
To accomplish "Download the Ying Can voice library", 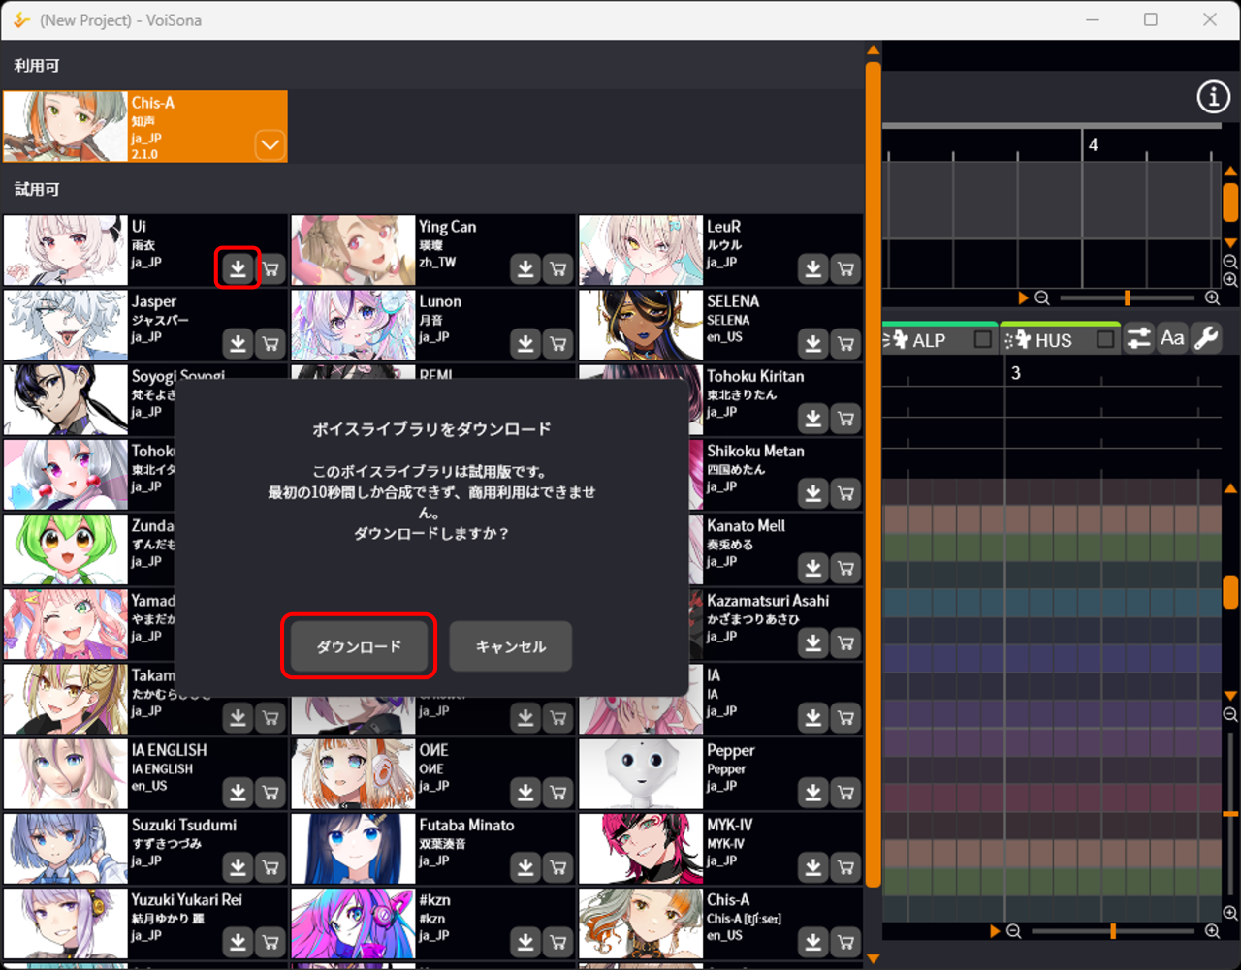I will pos(525,268).
